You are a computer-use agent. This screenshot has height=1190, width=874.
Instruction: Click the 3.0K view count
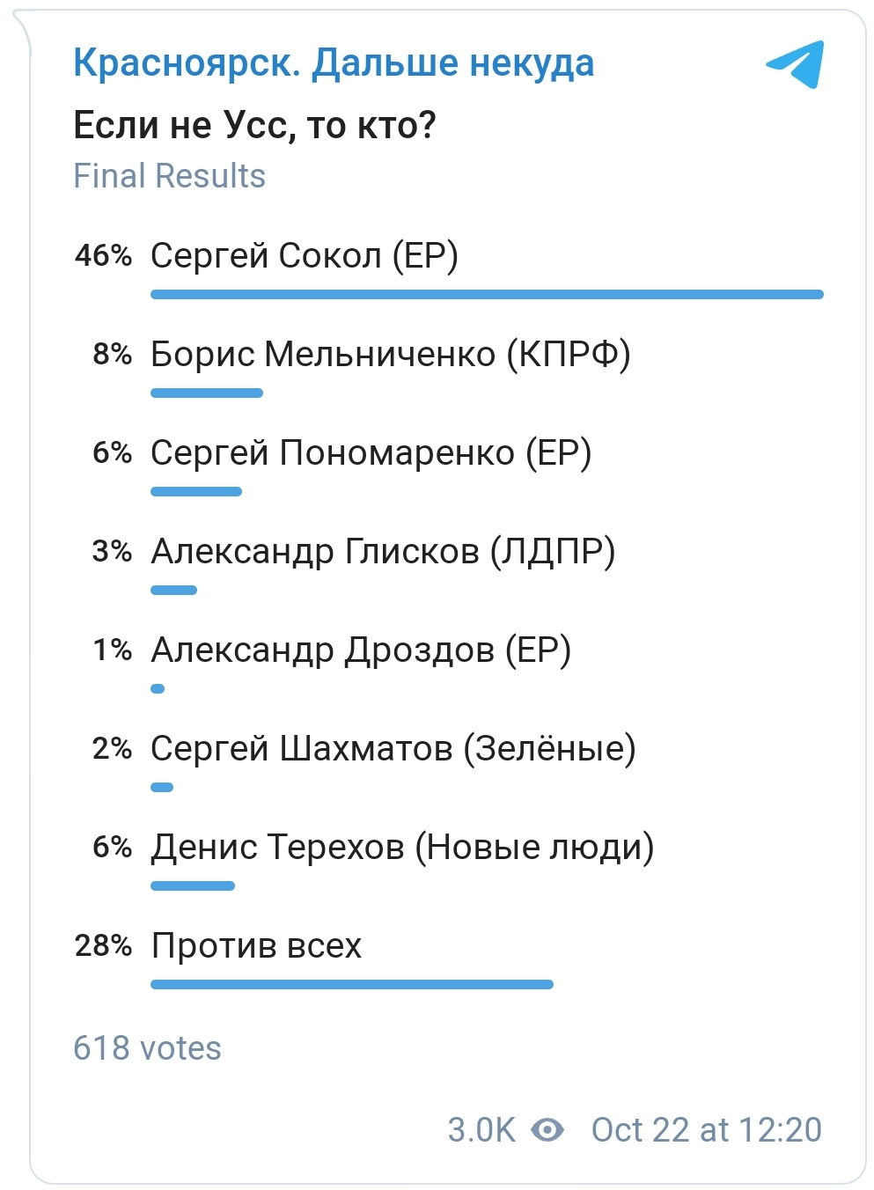pyautogui.click(x=481, y=1129)
